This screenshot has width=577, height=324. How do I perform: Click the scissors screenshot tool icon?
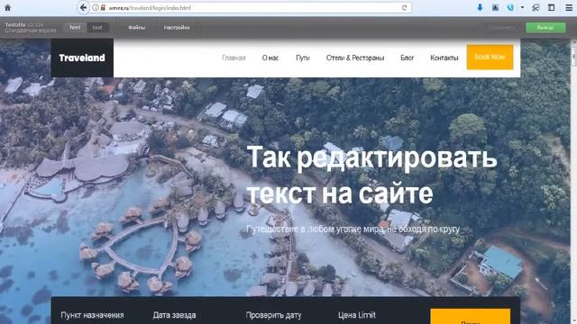[x=536, y=7]
